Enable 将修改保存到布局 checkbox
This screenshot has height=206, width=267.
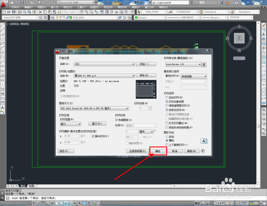tap(167, 127)
